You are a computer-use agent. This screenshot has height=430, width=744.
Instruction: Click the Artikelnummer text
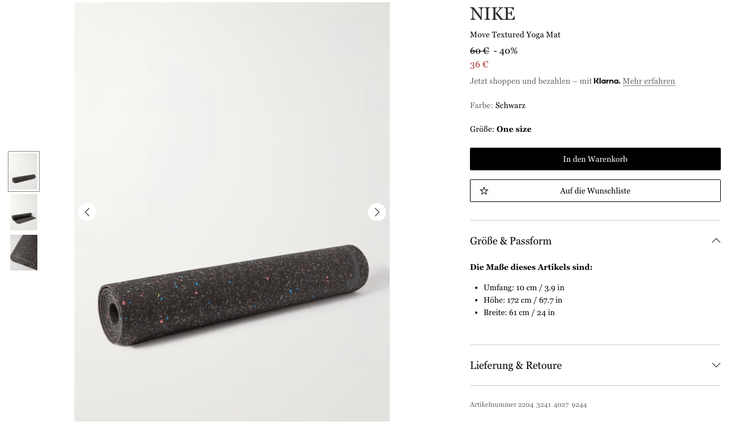[x=528, y=405]
